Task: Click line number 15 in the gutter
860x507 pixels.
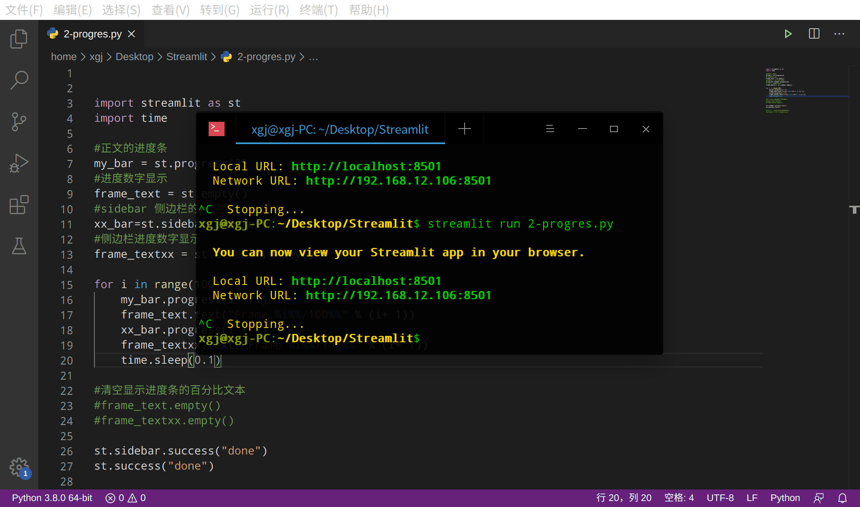Action: click(x=66, y=285)
